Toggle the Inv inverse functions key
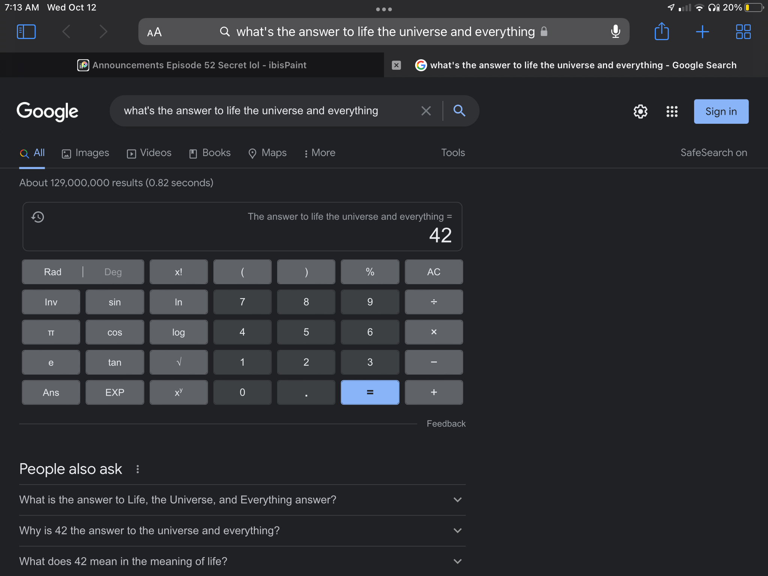 pos(51,302)
